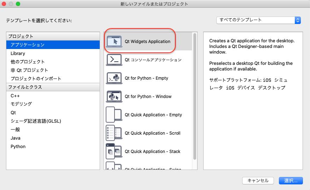Select the Qt Quick Application - Stack label
The width and height of the screenshot is (310, 190).
coord(152,151)
